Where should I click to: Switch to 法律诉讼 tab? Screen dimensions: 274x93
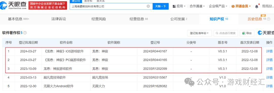tap(59, 19)
